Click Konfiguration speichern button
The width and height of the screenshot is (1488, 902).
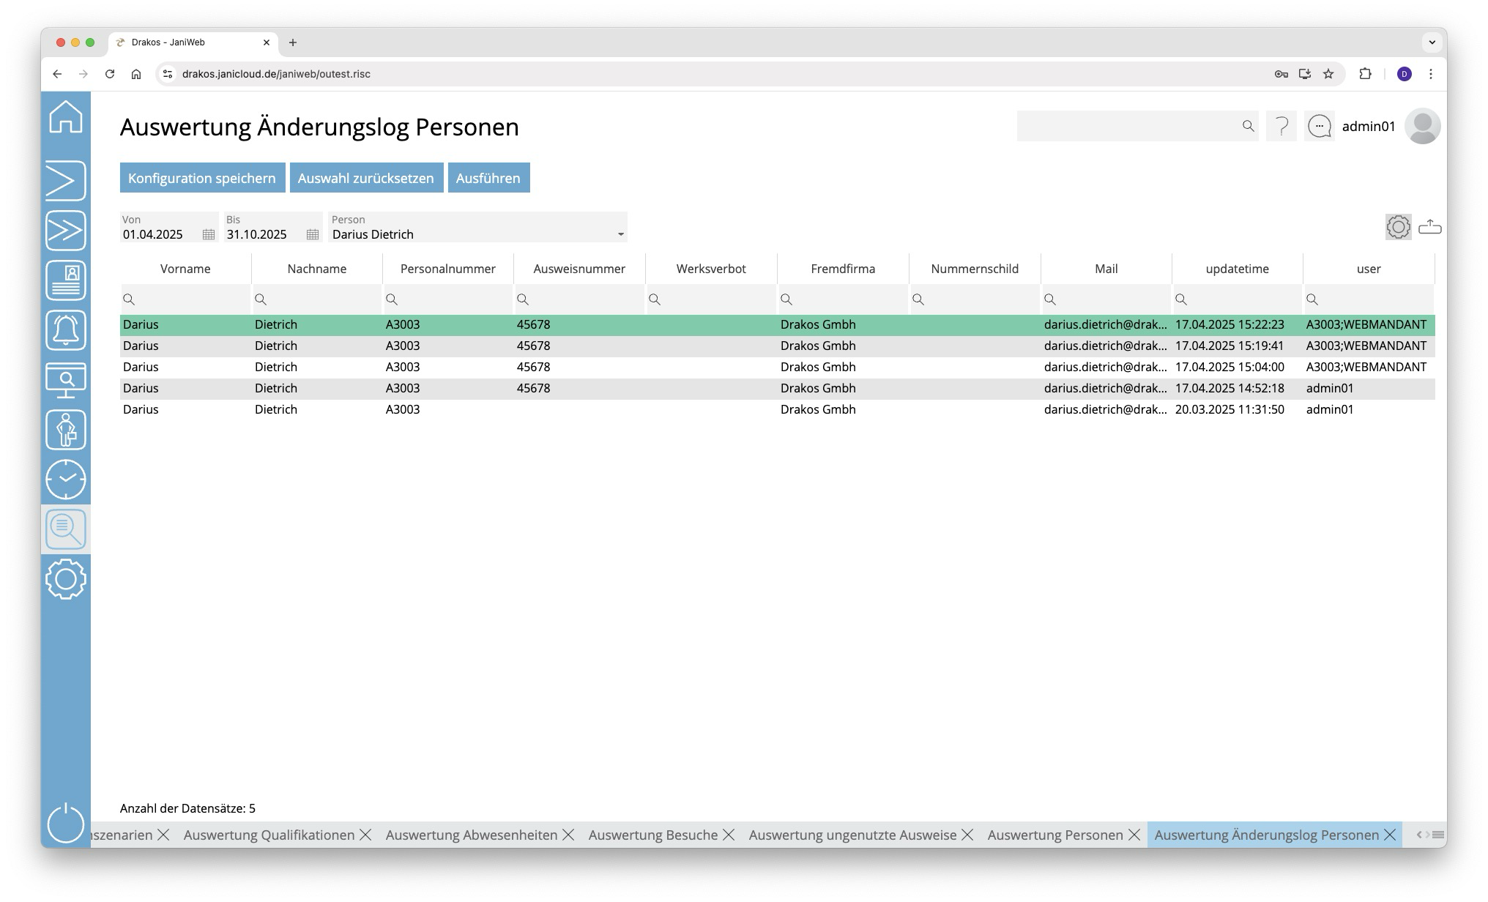(x=202, y=178)
